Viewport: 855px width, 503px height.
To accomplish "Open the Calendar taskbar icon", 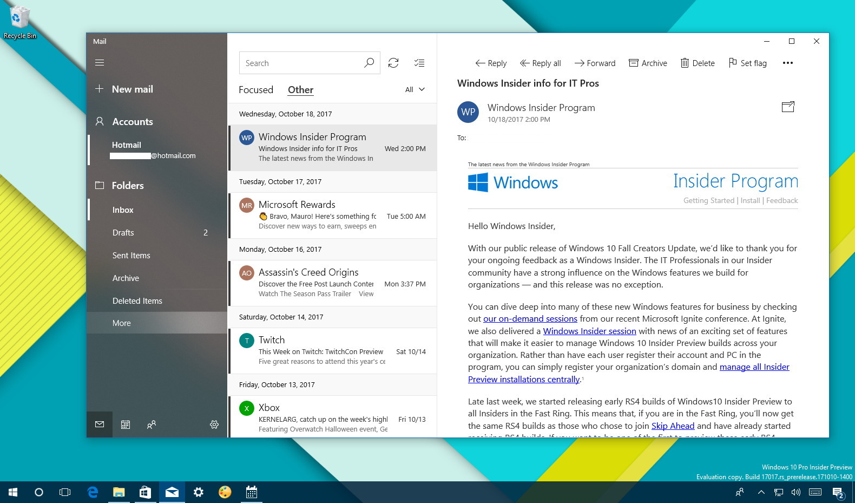I will click(x=252, y=492).
